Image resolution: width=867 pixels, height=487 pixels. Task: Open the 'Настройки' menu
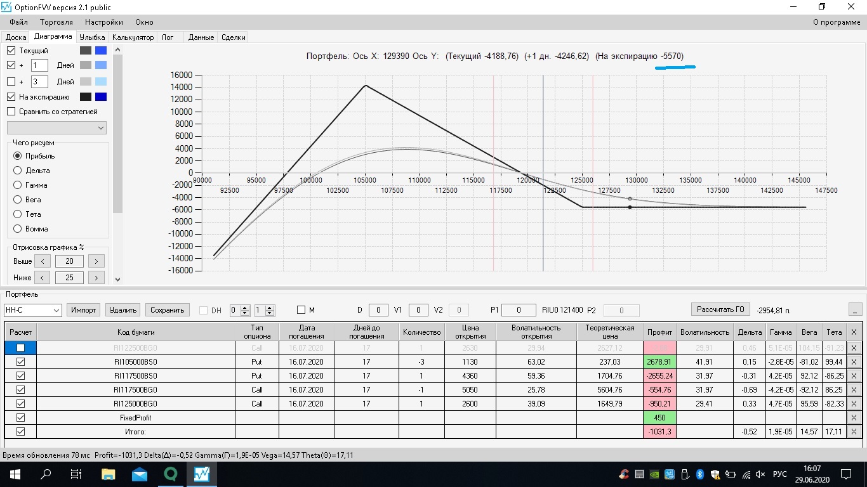point(104,22)
